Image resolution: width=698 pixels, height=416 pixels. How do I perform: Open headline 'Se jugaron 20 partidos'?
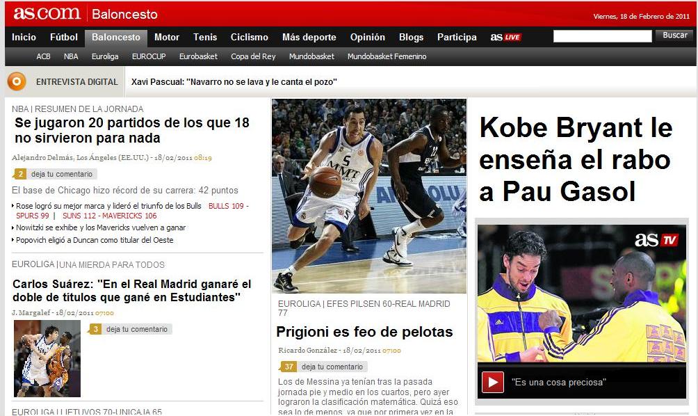132,130
